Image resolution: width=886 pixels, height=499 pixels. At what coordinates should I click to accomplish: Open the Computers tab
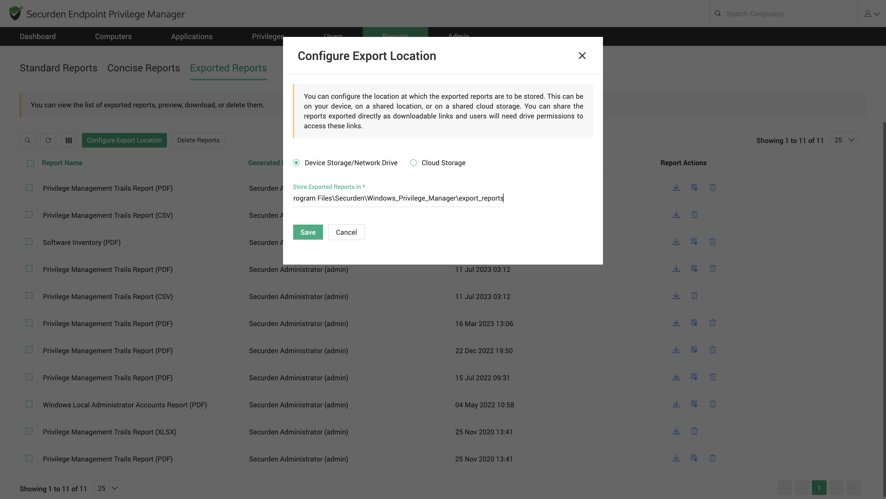113,36
